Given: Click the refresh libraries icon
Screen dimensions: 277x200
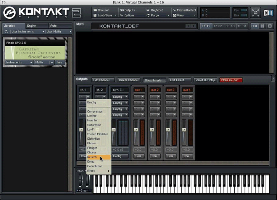Looking at the screenshot, I should click(6, 32).
